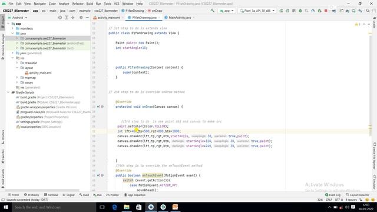377x212 pixels.
Task: Toggle the Build Variants side tab
Action: [2, 178]
